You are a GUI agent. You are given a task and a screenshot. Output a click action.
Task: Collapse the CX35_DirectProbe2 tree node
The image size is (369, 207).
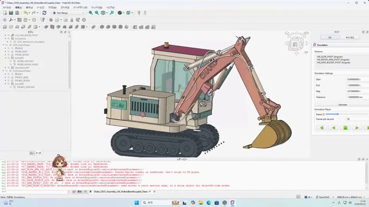[x=3, y=71]
